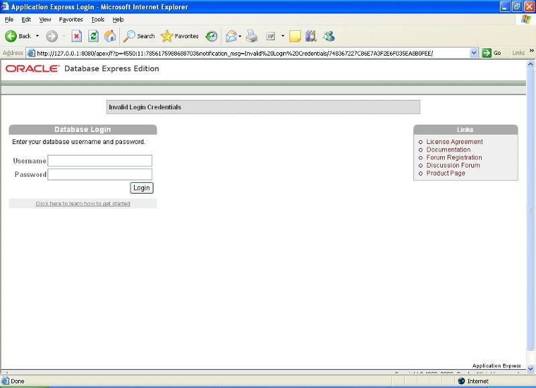Click the Internet zone globe icon
Image resolution: width=536 pixels, height=388 pixels.
coord(462,381)
